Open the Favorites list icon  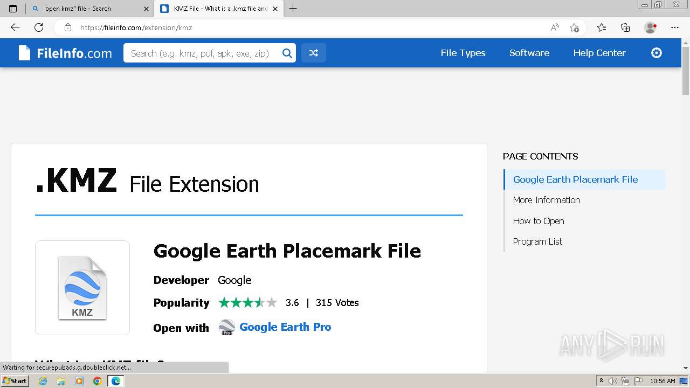click(x=602, y=27)
